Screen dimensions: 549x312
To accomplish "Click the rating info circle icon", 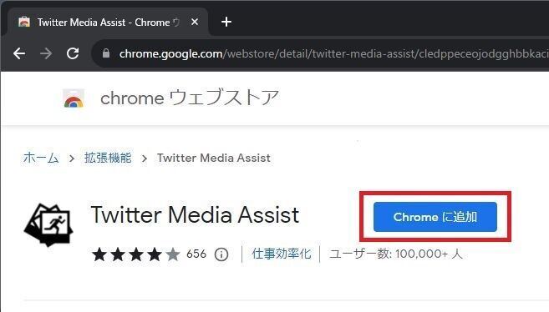I will tap(221, 254).
